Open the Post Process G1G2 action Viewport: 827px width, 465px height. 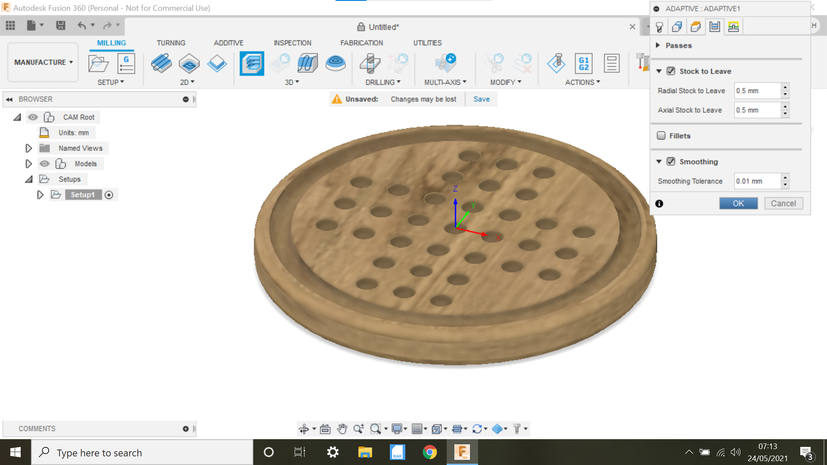pos(584,63)
